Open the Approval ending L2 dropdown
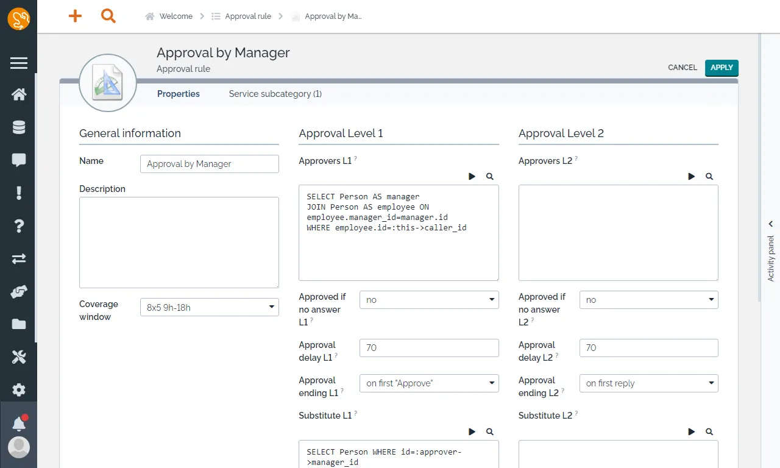The width and height of the screenshot is (780, 468). [648, 383]
